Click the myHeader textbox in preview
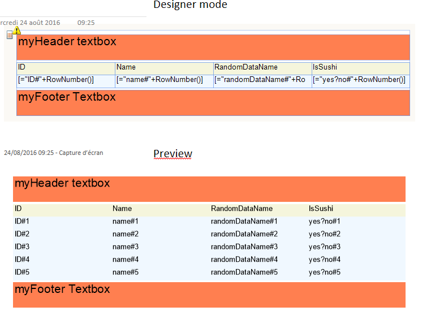Image resolution: width=431 pixels, height=311 pixels. point(209,187)
